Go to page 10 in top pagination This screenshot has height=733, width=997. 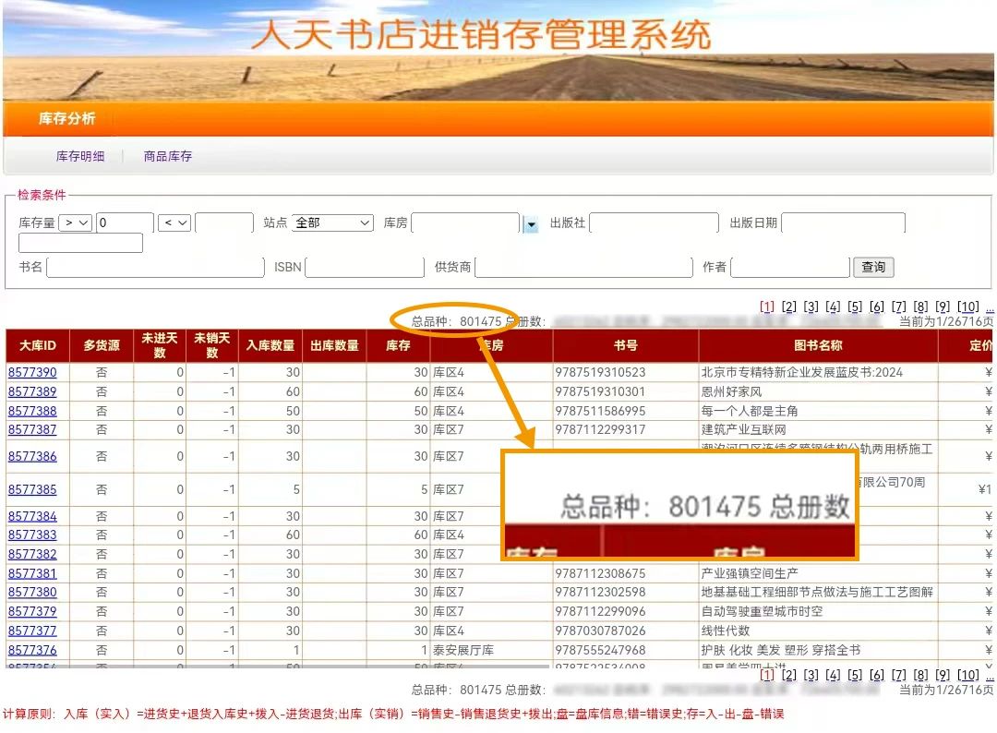(967, 307)
